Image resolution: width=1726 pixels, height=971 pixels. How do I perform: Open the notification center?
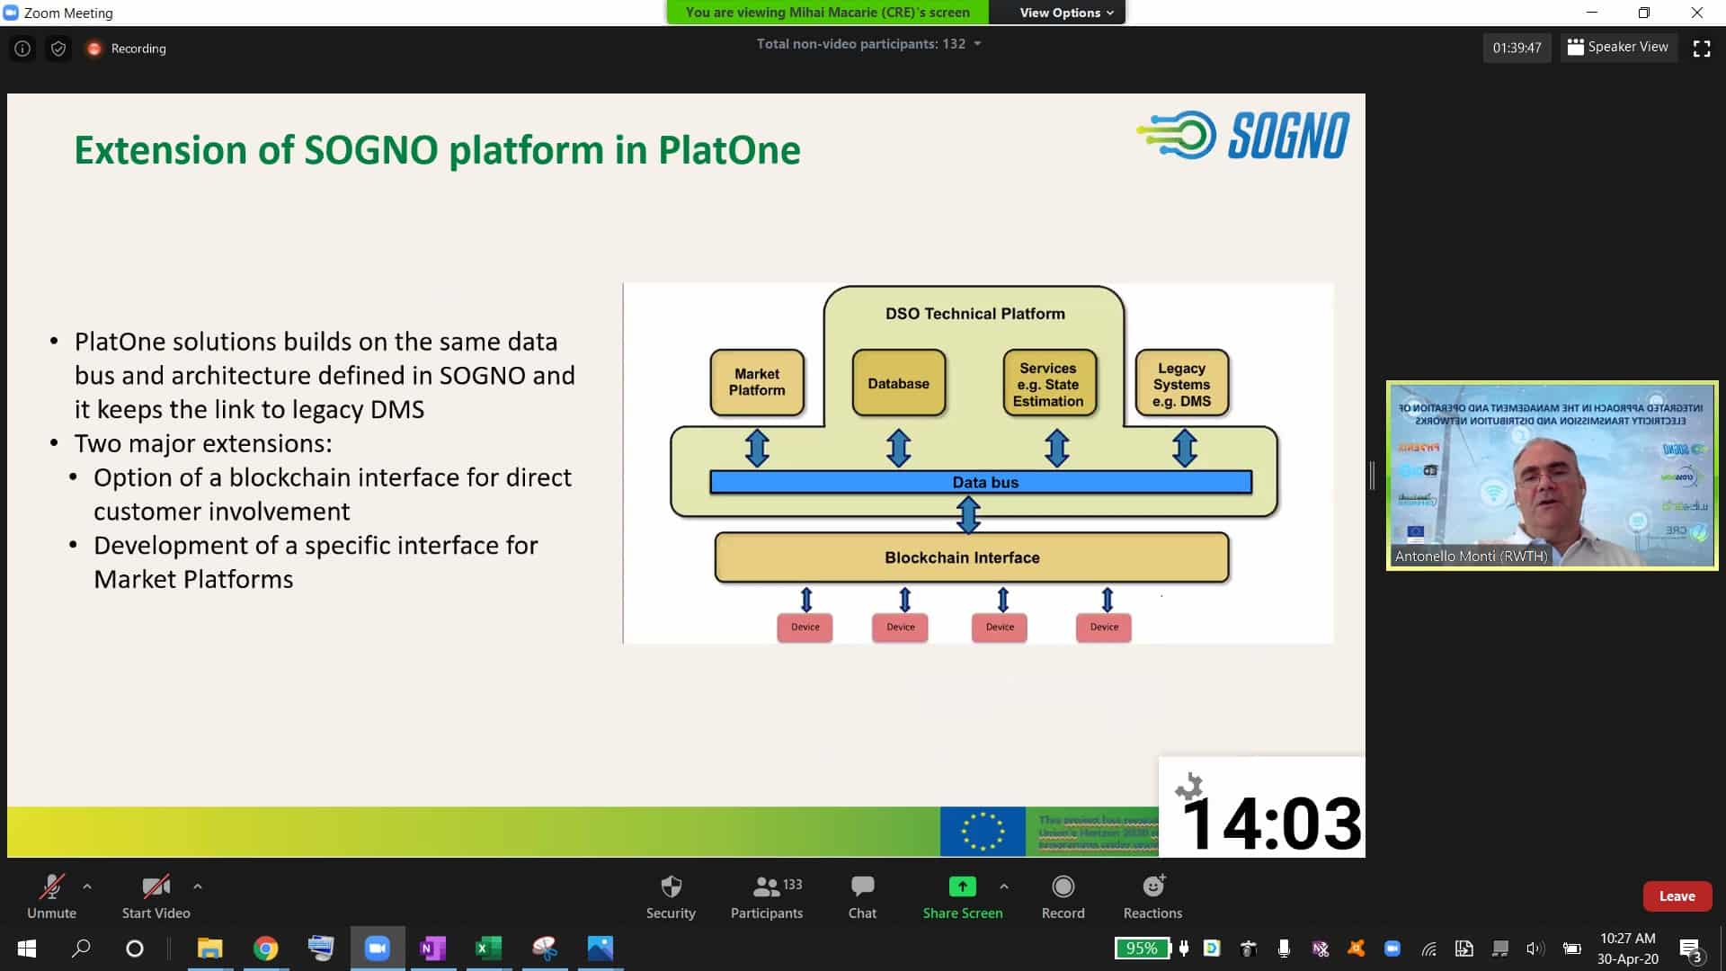[x=1690, y=949]
